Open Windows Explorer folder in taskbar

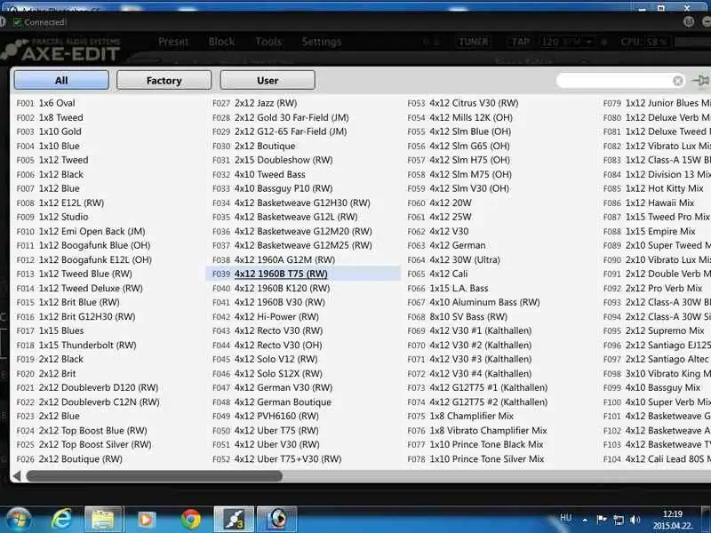pyautogui.click(x=103, y=520)
